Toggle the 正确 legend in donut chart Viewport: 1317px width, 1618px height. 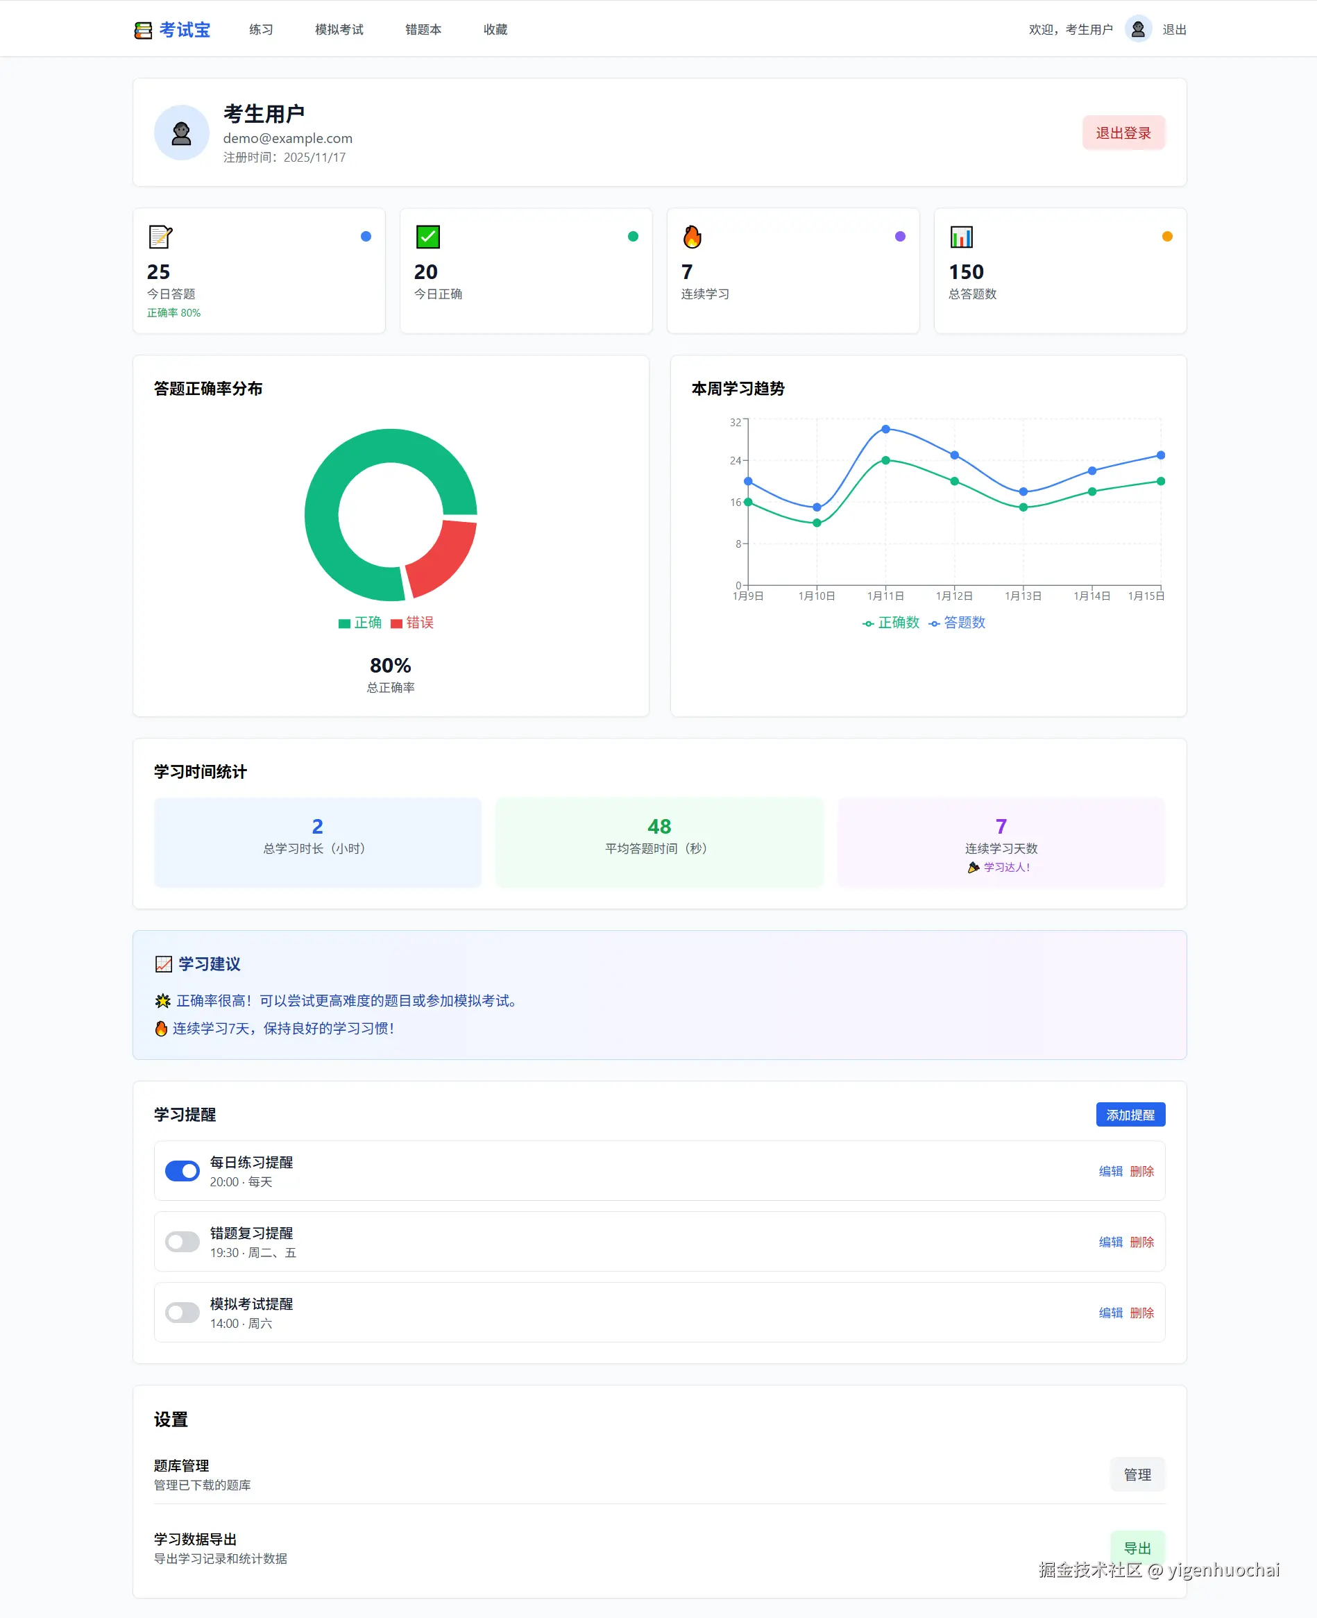point(359,623)
